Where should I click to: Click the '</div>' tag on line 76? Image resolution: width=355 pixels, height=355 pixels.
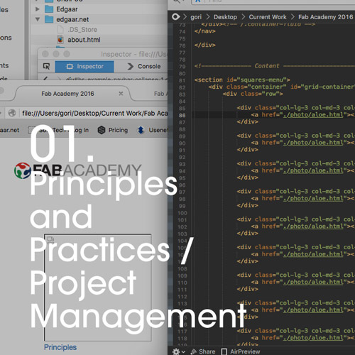(204, 45)
